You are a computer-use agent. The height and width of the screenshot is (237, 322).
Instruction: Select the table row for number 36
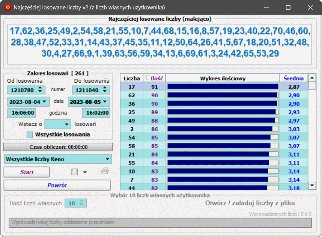point(214,104)
